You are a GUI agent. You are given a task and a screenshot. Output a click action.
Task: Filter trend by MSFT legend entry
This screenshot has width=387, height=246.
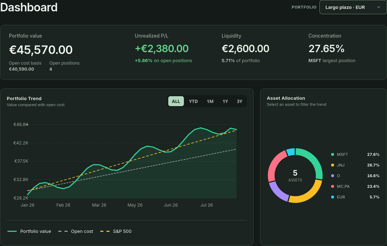tap(355, 154)
